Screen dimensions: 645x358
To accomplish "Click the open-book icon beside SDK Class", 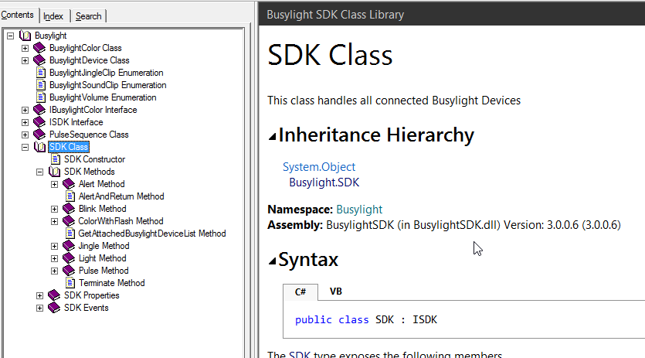I will point(40,147).
